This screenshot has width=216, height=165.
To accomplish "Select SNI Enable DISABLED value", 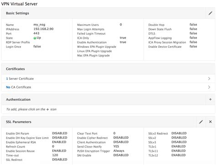I will 121,155.
